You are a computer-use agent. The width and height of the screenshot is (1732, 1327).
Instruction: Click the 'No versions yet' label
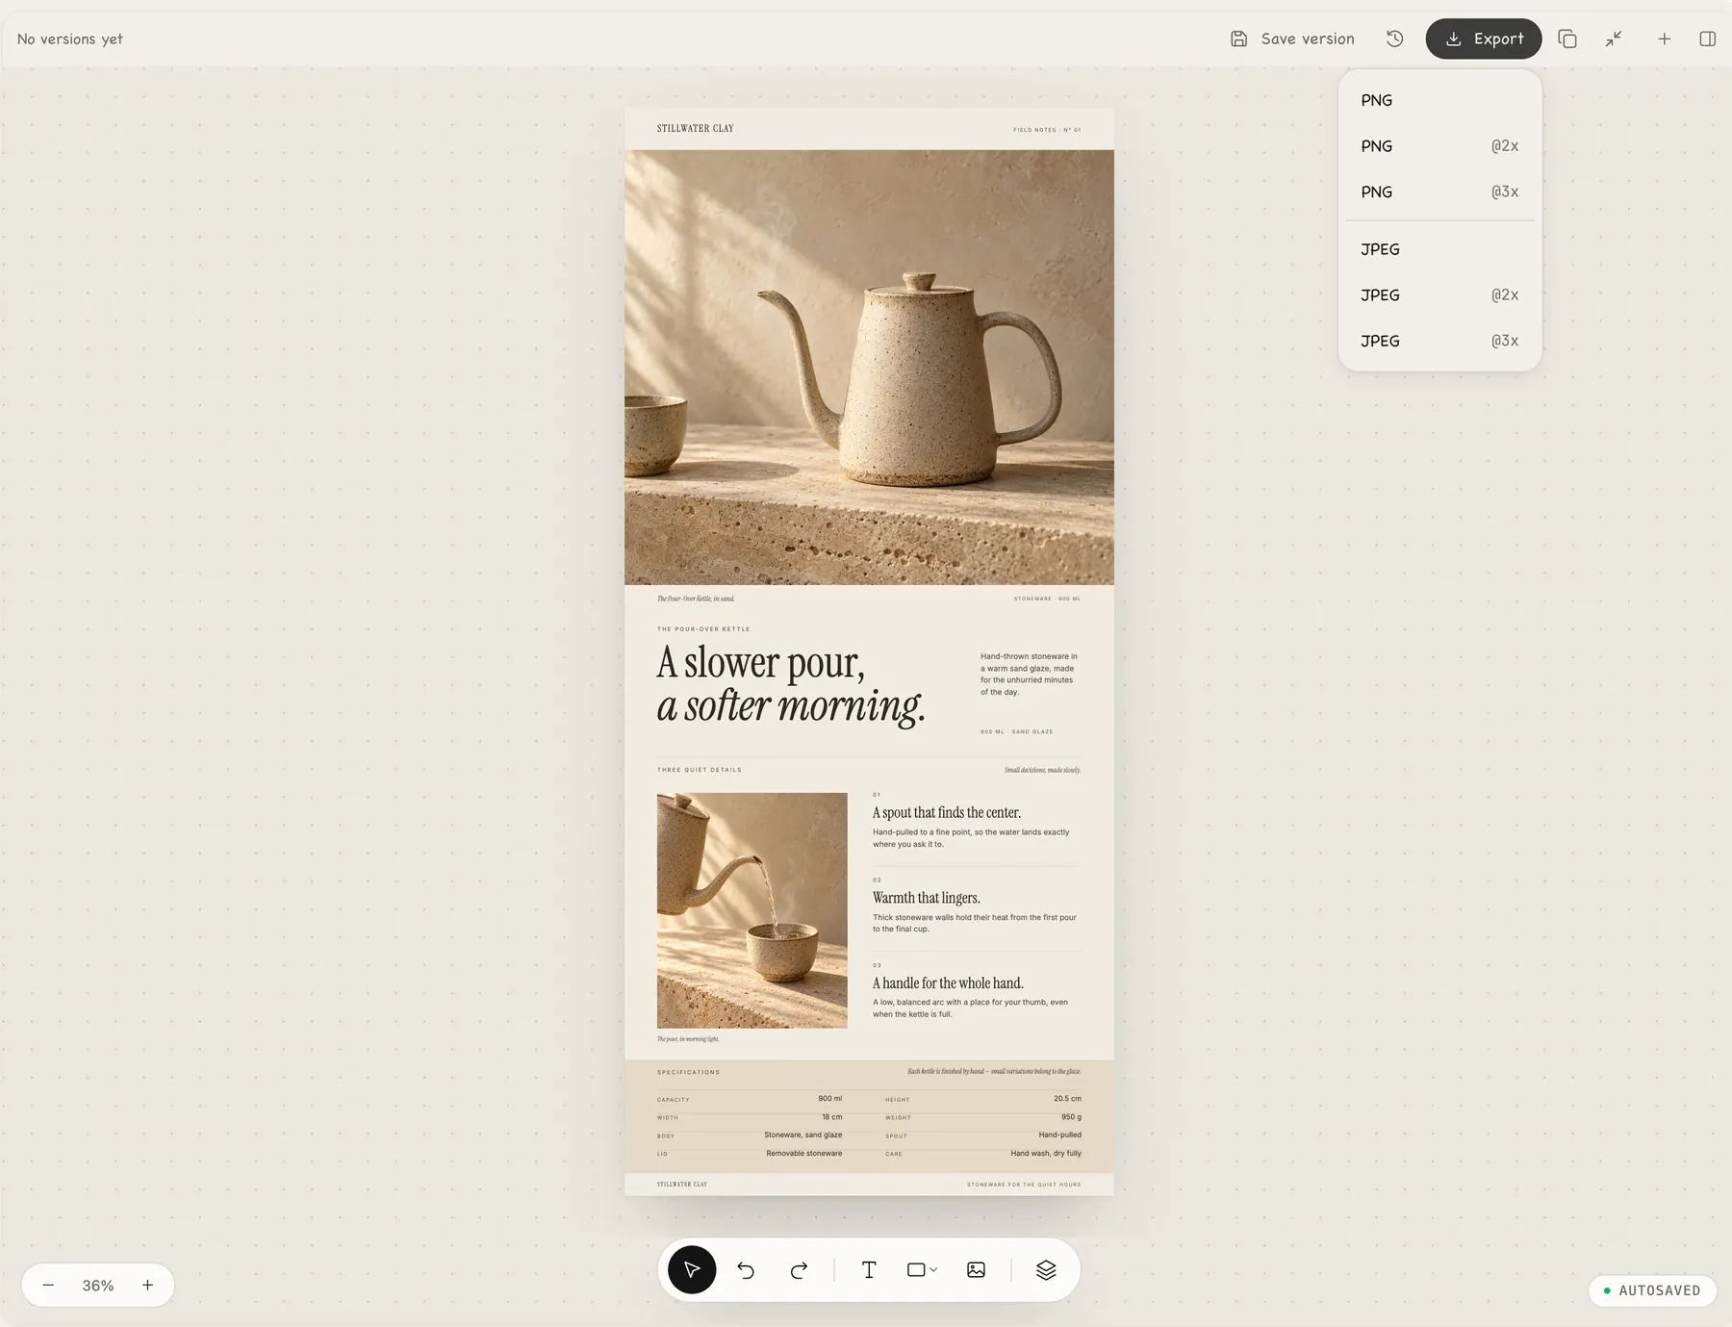tap(70, 39)
